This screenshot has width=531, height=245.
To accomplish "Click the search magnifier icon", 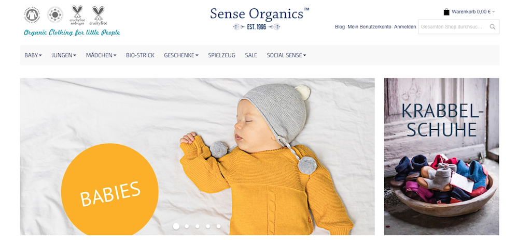I will coord(493,27).
